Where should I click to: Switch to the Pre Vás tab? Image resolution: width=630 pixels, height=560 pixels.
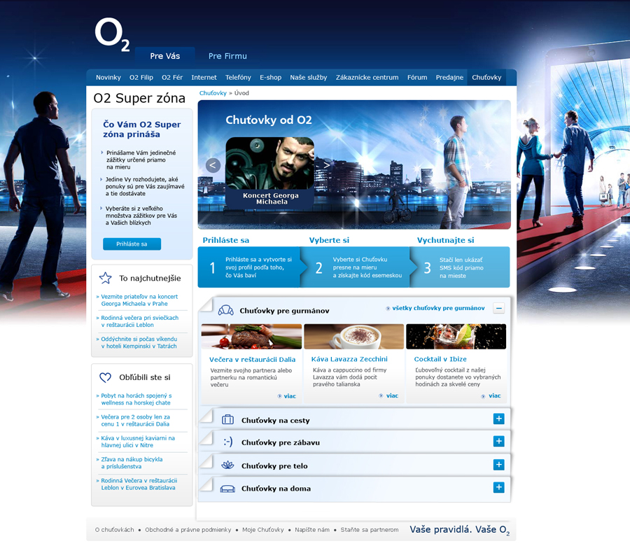point(165,56)
